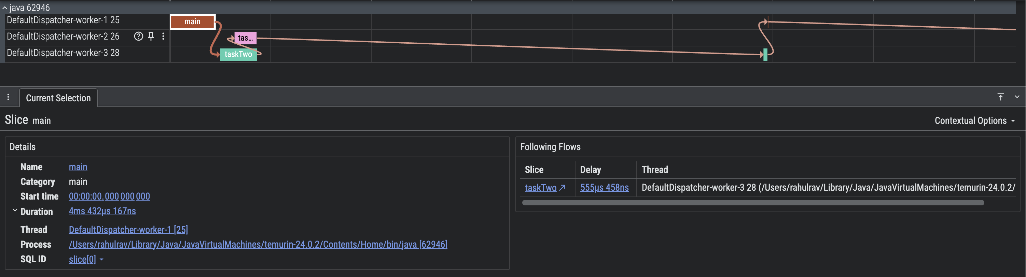Click the help icon on worker-2 track
This screenshot has height=277, width=1026.
coord(138,37)
